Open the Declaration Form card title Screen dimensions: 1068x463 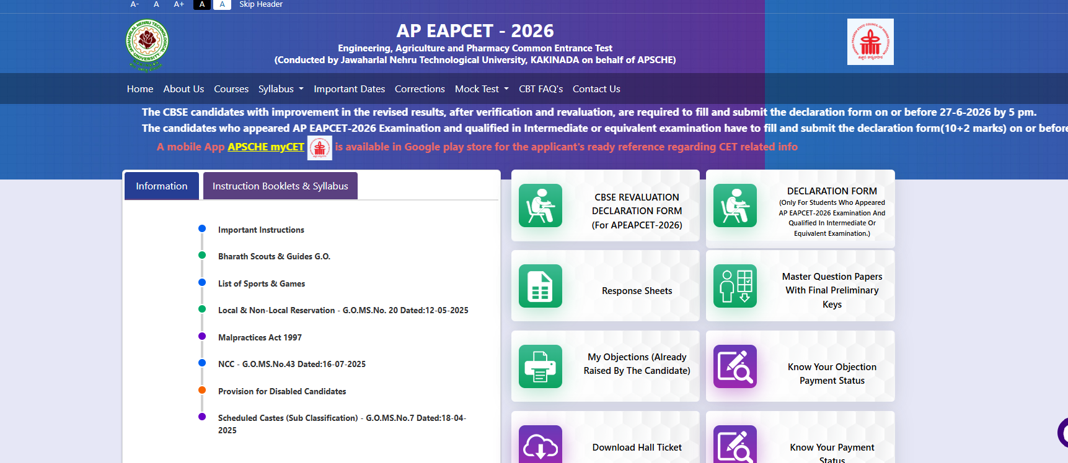[832, 191]
